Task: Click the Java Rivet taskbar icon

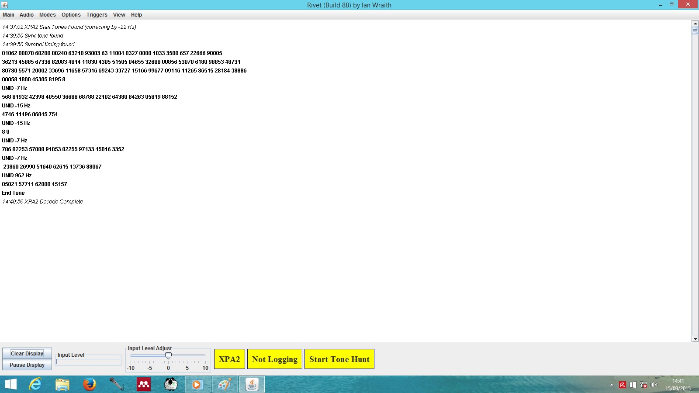Action: [x=252, y=384]
